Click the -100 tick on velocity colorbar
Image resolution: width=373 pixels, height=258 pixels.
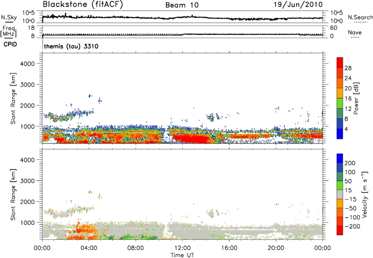point(352,217)
